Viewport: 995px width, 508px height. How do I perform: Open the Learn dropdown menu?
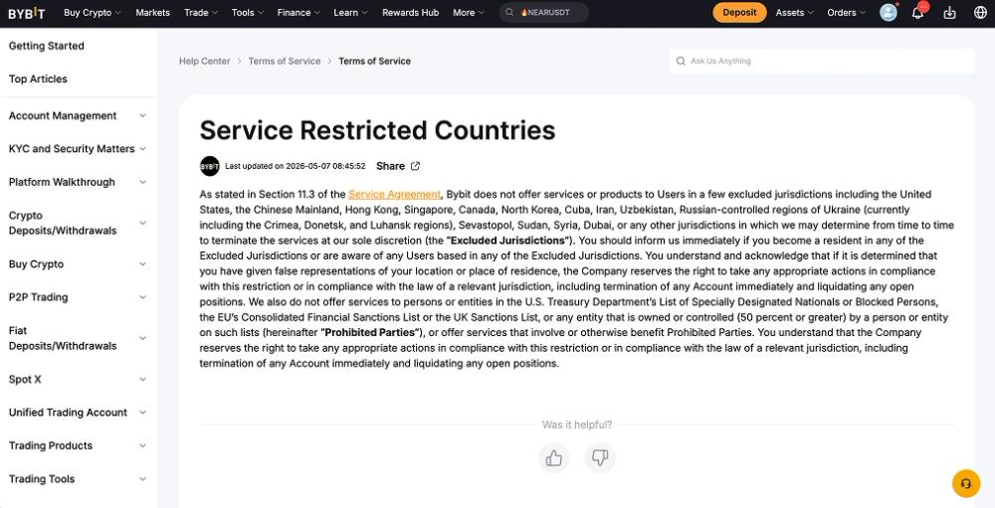pyautogui.click(x=350, y=13)
